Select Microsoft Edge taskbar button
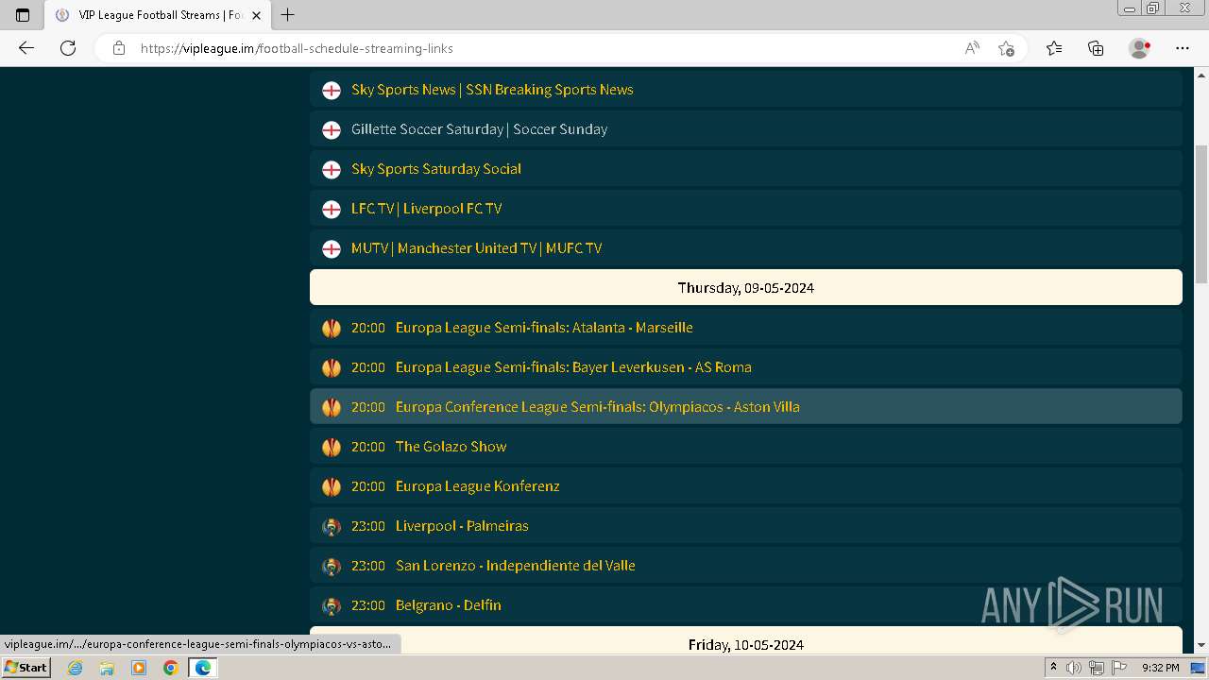 click(x=203, y=668)
